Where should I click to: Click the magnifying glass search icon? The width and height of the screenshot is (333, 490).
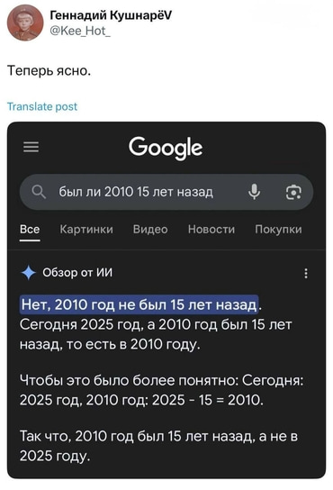click(39, 192)
